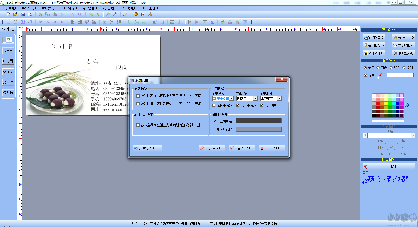
Task: Click the paste clipboard icon
Action: click(x=55, y=15)
